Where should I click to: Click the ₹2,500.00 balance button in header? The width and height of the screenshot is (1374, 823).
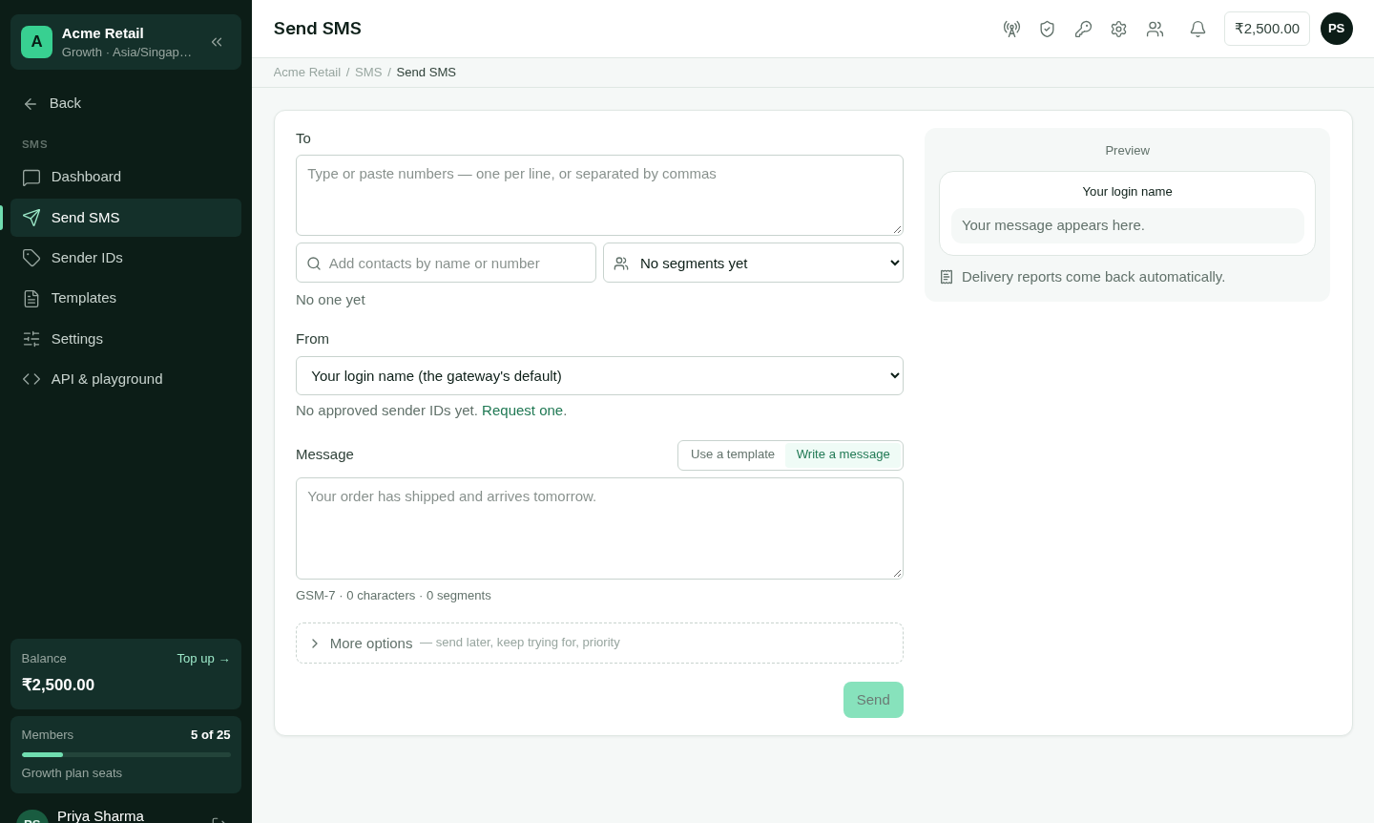[x=1267, y=29]
